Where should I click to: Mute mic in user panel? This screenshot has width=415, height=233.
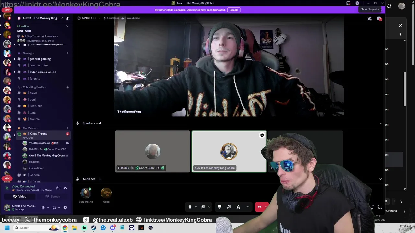[x=43, y=208]
